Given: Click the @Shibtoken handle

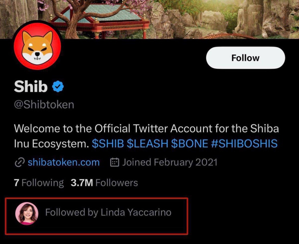Looking at the screenshot, I should 44,105.
